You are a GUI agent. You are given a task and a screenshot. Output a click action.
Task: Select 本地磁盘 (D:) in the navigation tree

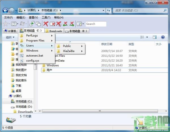[x=22, y=107]
